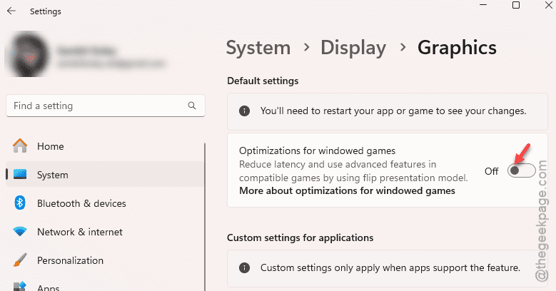The width and height of the screenshot is (556, 291).
Task: Click the Personalization paintbrush icon
Action: pyautogui.click(x=20, y=260)
